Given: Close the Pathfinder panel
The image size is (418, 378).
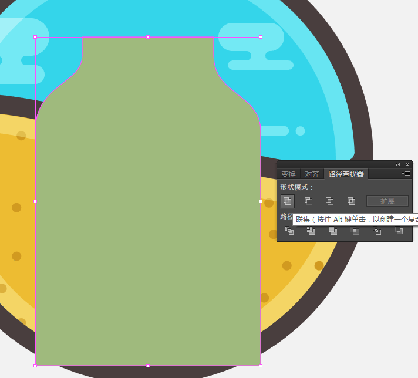Looking at the screenshot, I should (407, 165).
